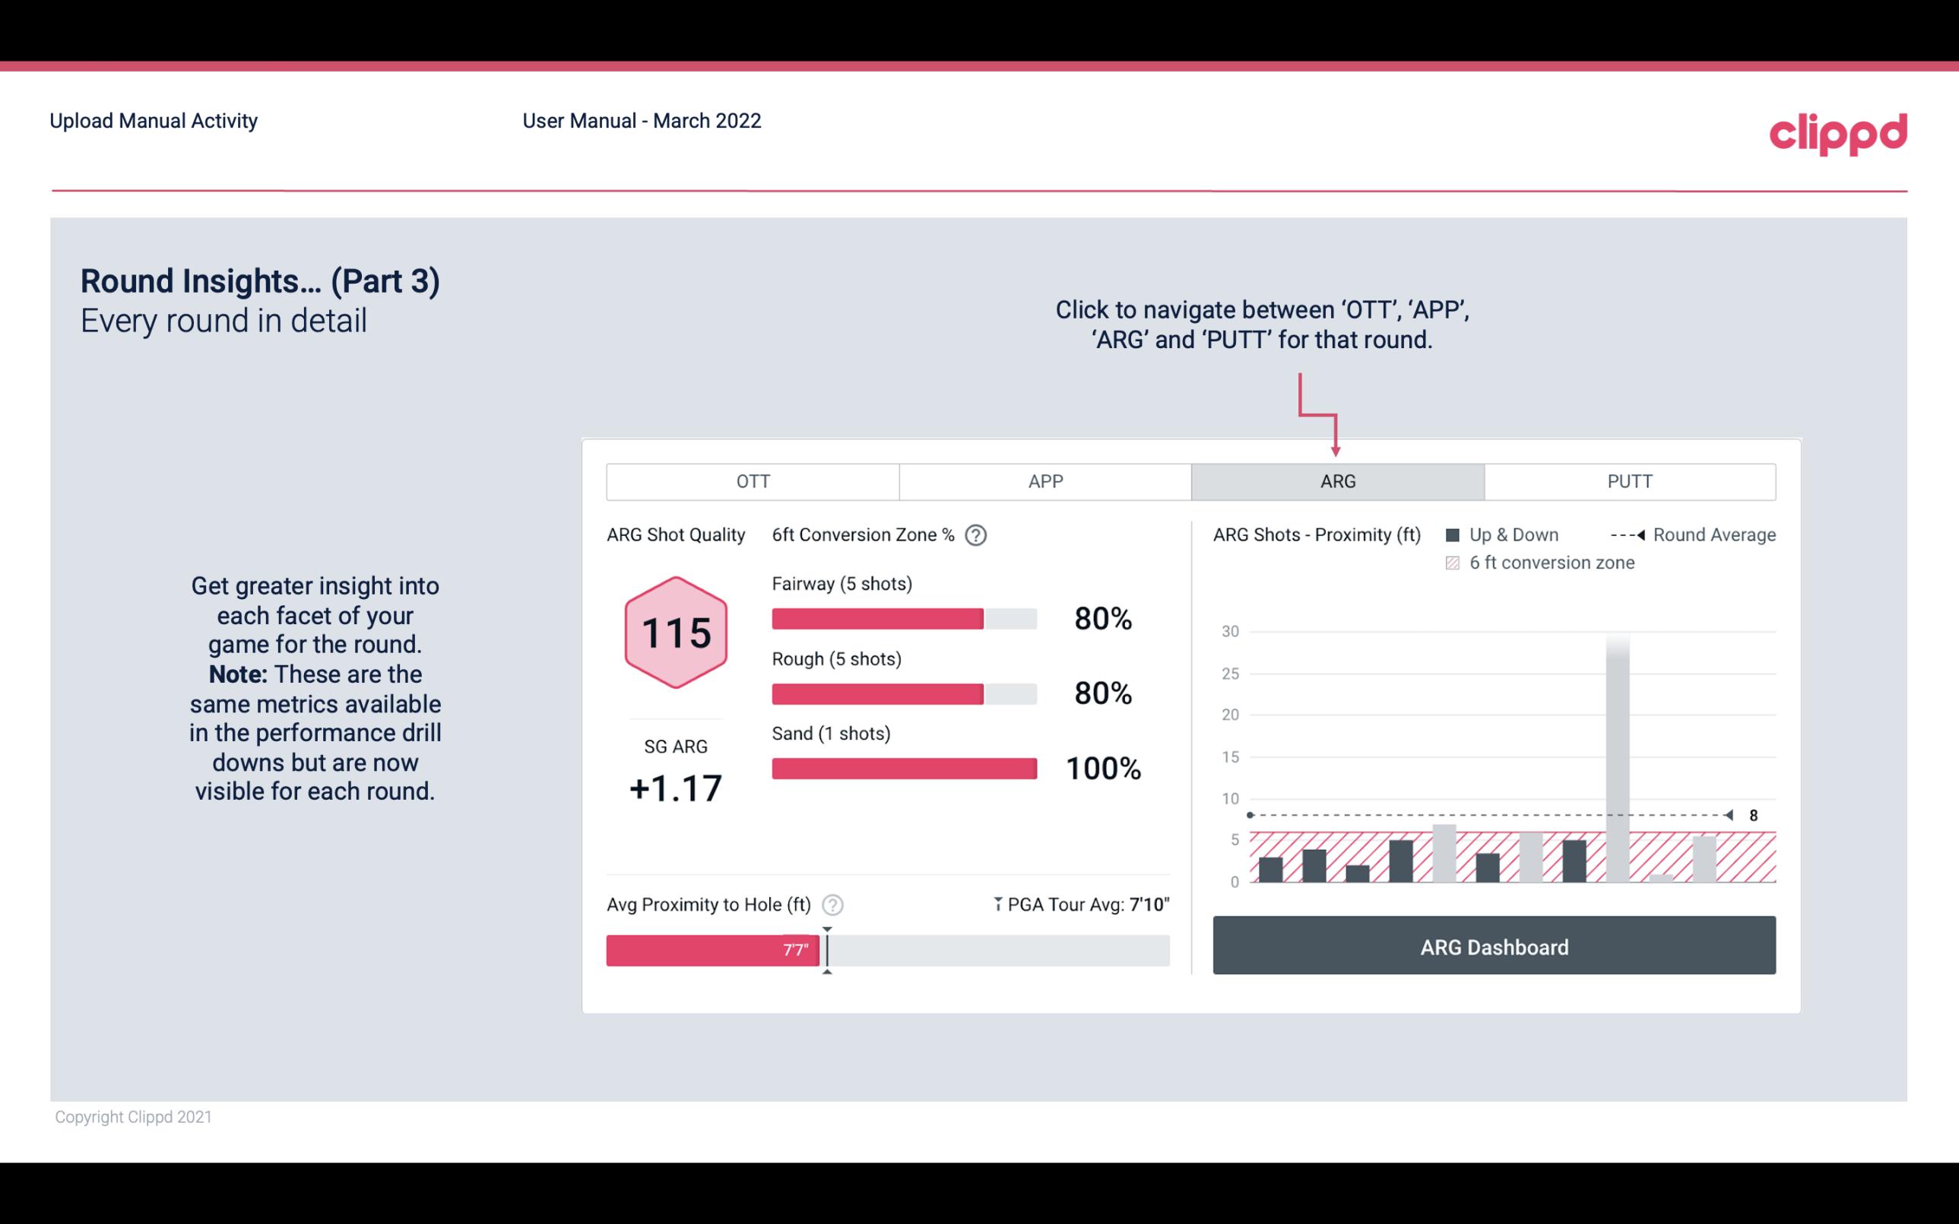Click the ARG tab to view metrics
This screenshot has width=1959, height=1224.
(1335, 482)
